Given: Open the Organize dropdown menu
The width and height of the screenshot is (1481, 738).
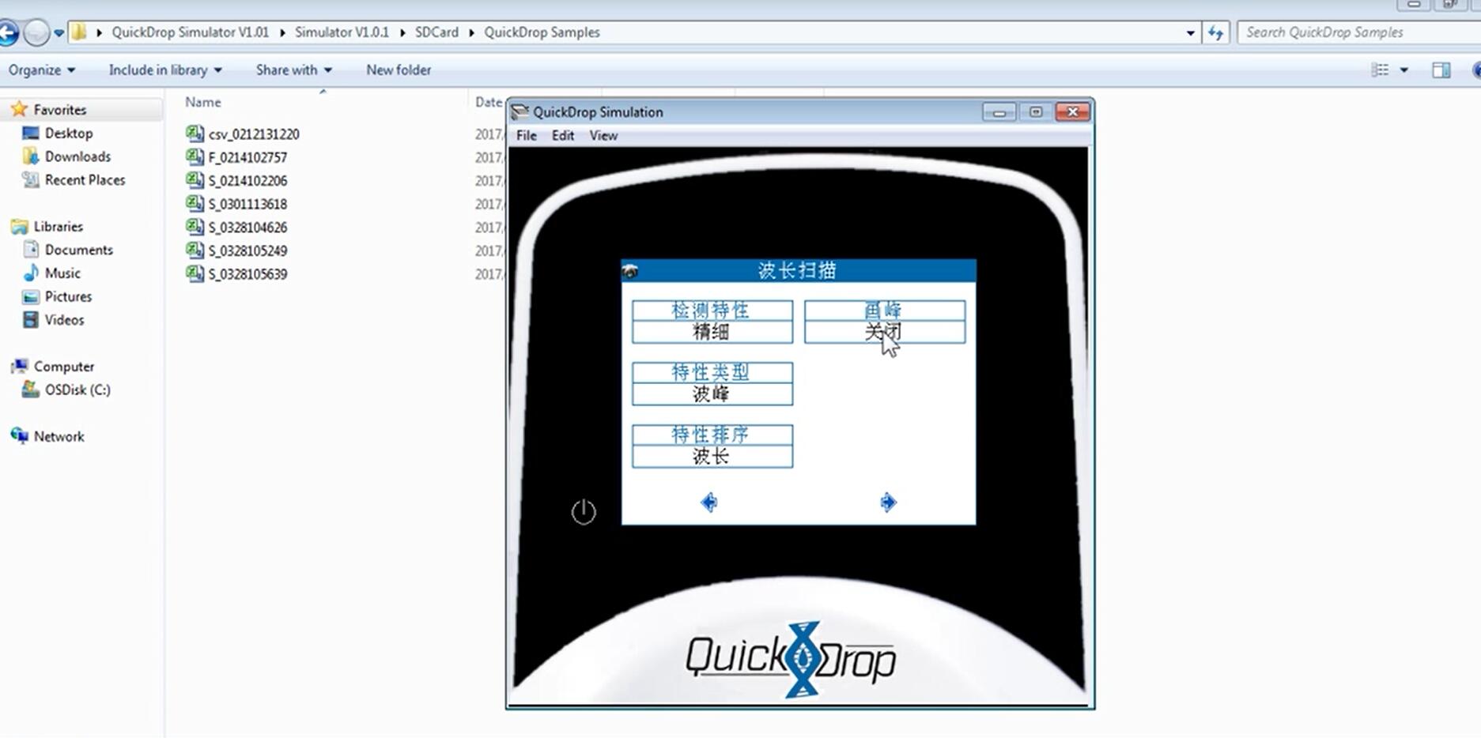Looking at the screenshot, I should (x=42, y=70).
